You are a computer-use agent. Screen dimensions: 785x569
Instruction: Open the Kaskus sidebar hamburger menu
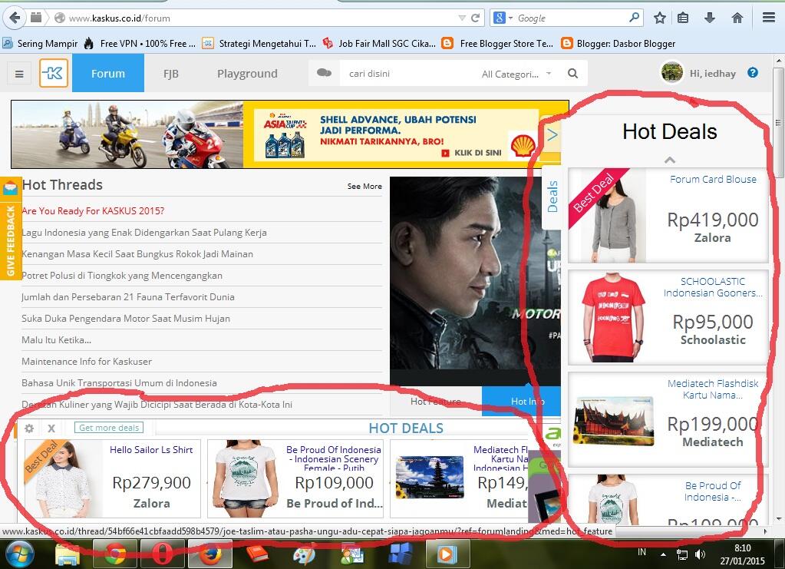coord(19,74)
